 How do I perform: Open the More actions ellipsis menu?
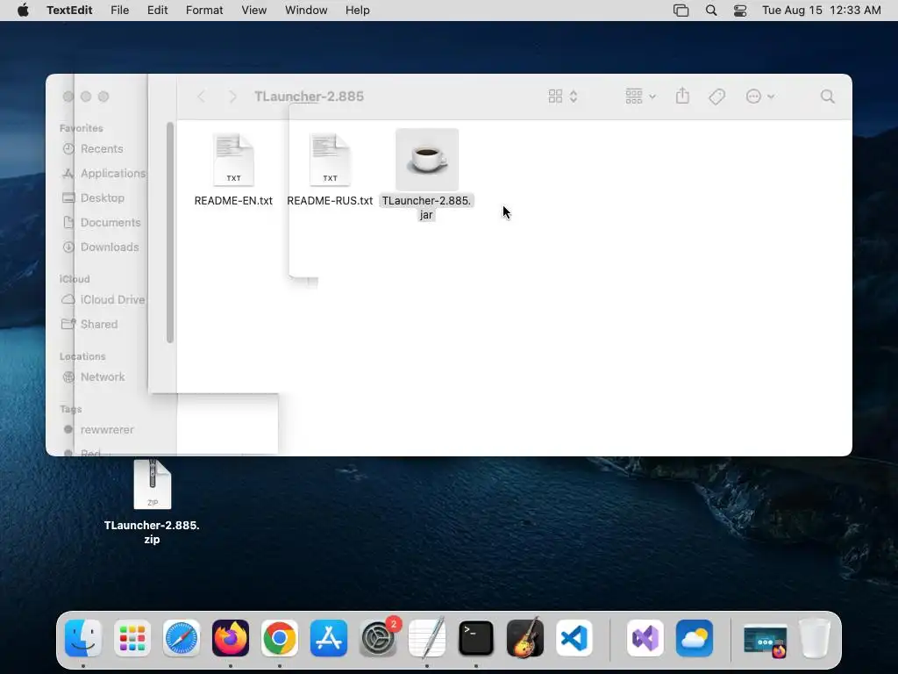click(760, 97)
